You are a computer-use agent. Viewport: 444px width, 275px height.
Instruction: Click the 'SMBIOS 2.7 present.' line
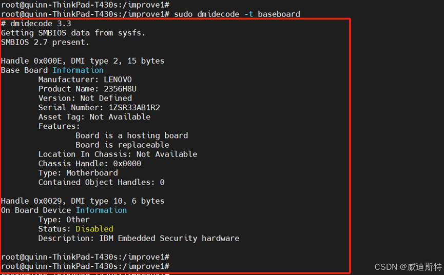tap(45, 43)
